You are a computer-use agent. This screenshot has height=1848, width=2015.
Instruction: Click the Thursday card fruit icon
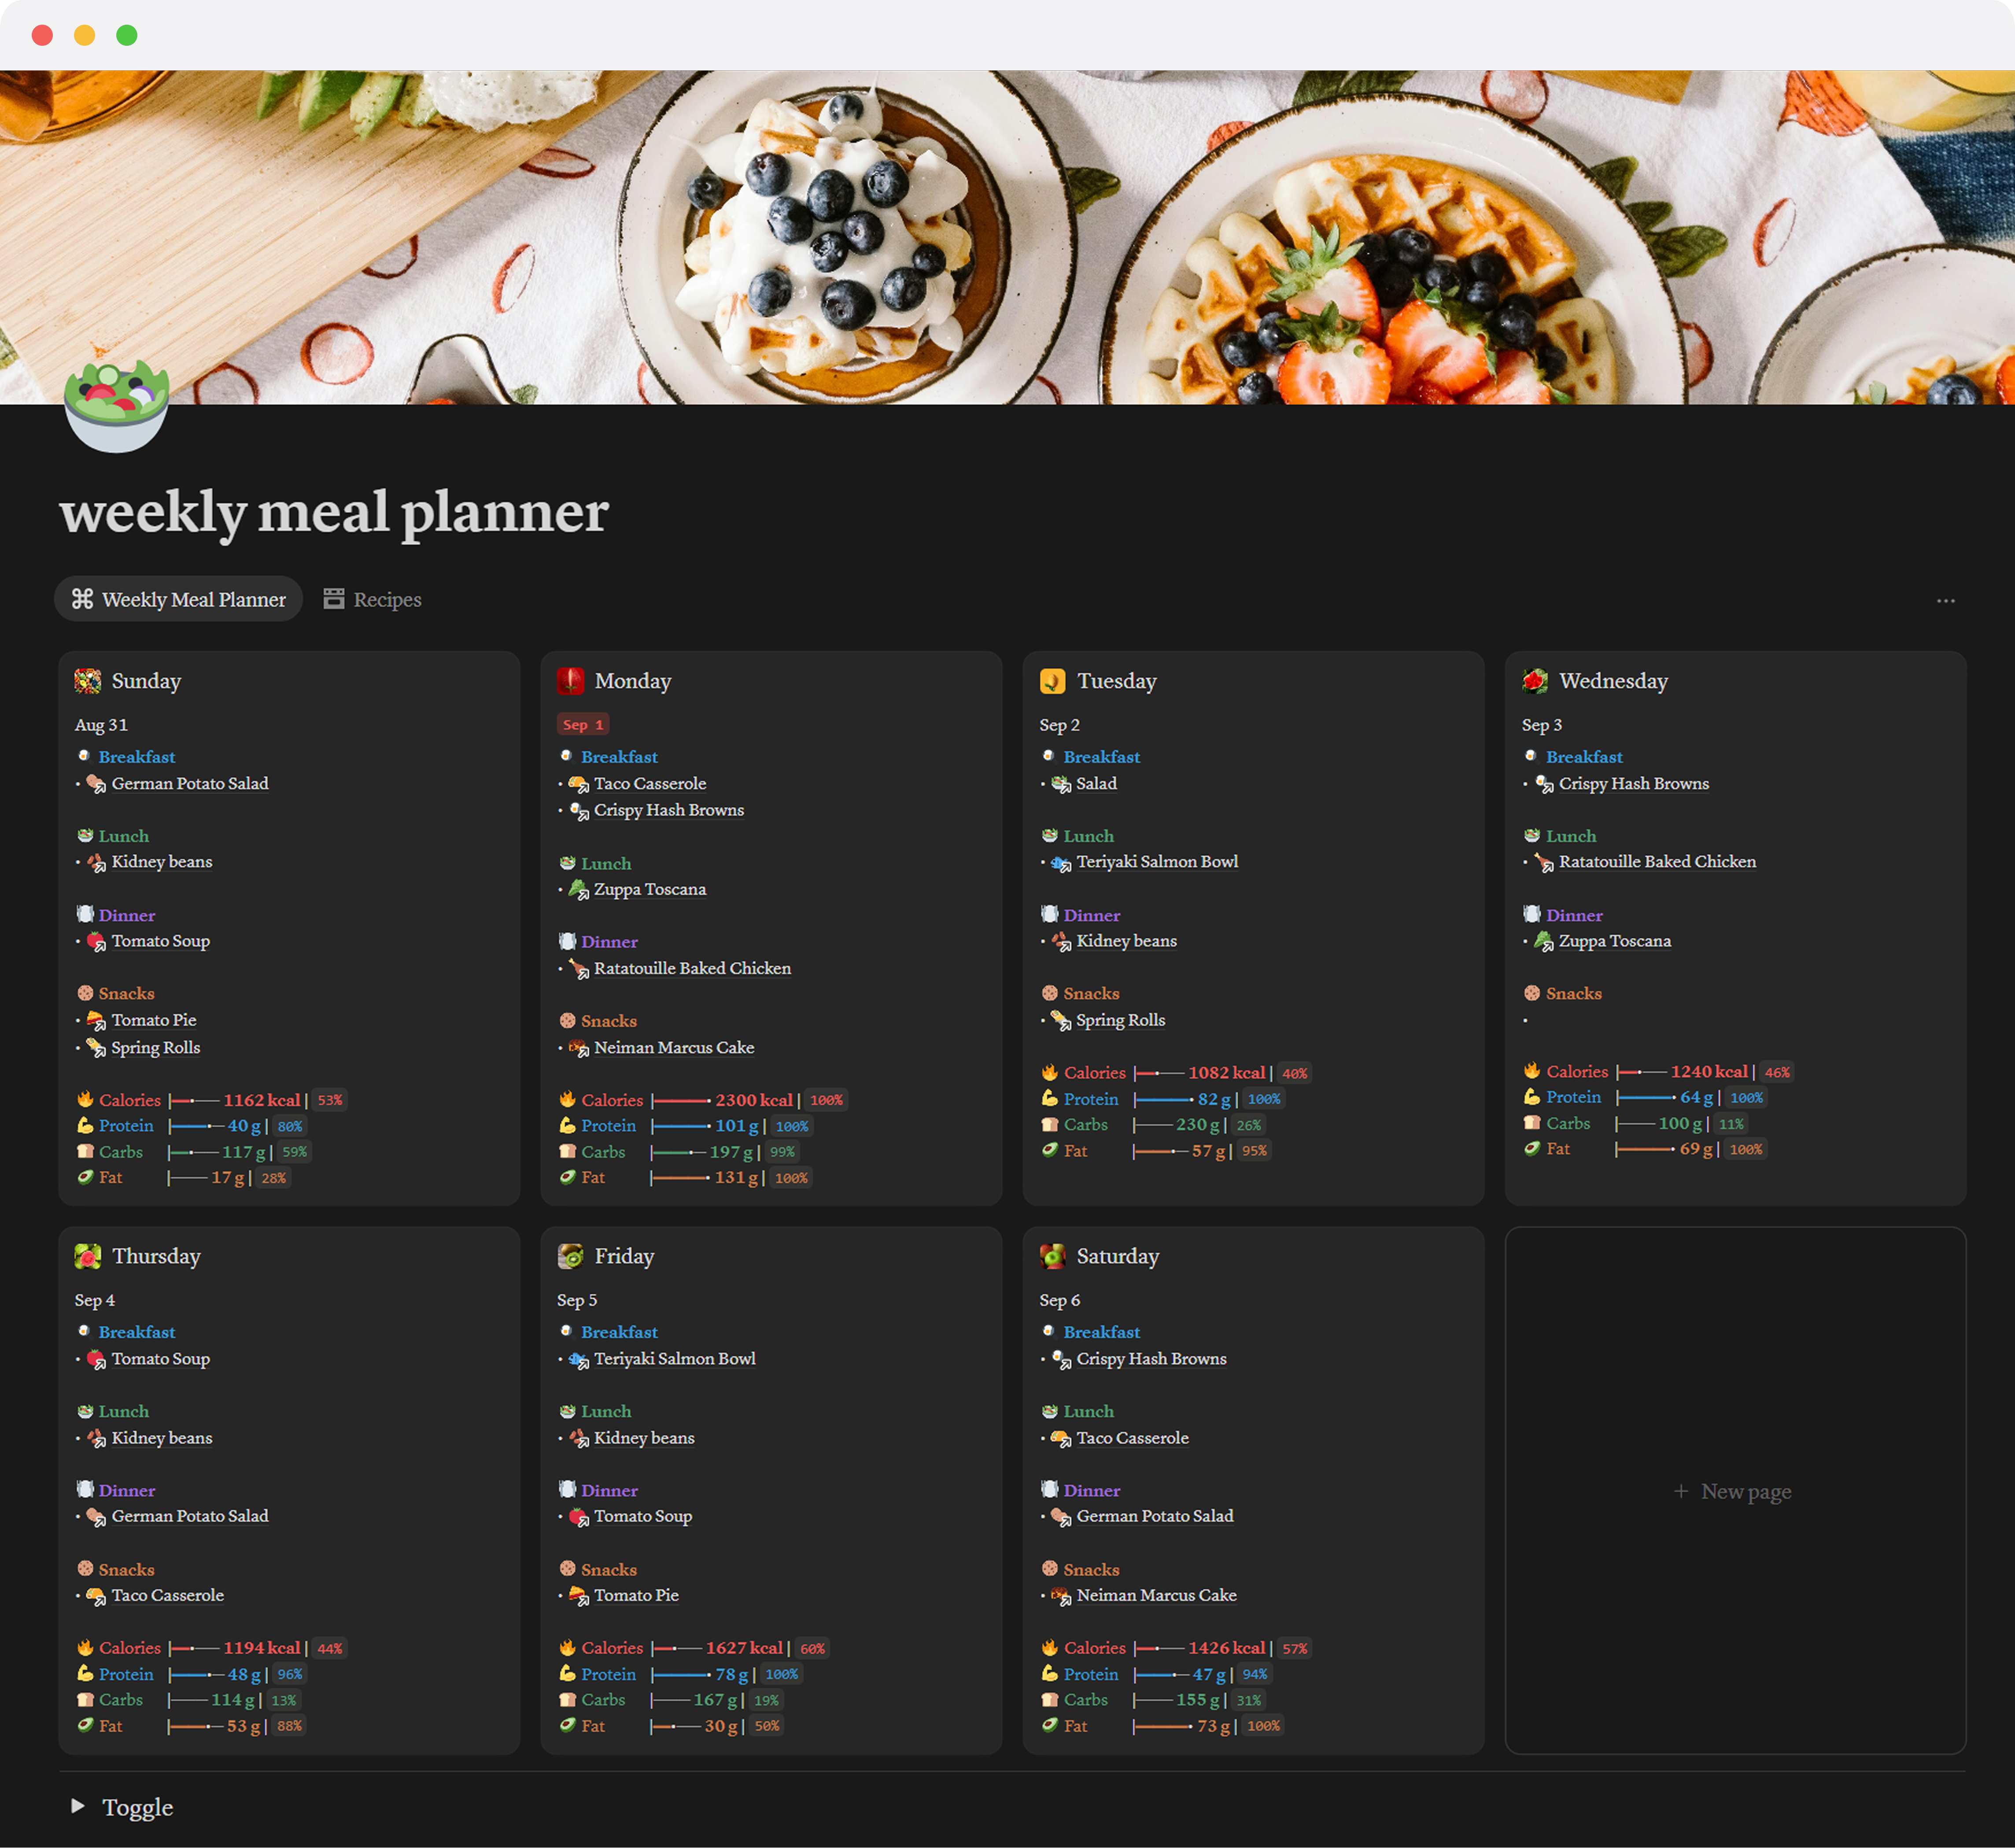point(88,1256)
